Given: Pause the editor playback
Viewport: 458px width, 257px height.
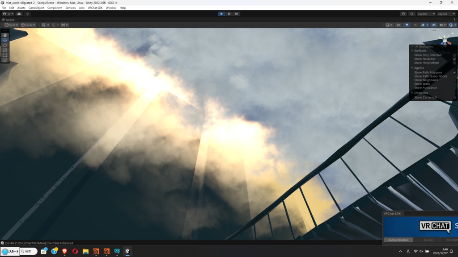Looking at the screenshot, I should (229, 14).
